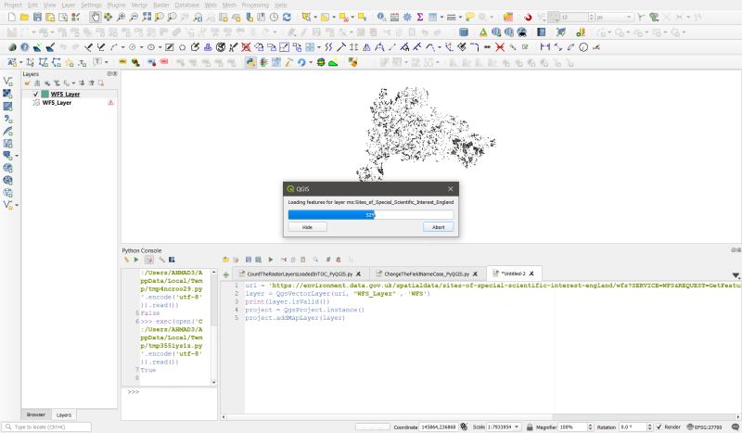Click EPSG:27700 CRS button
This screenshot has height=433, width=742.
(x=704, y=427)
